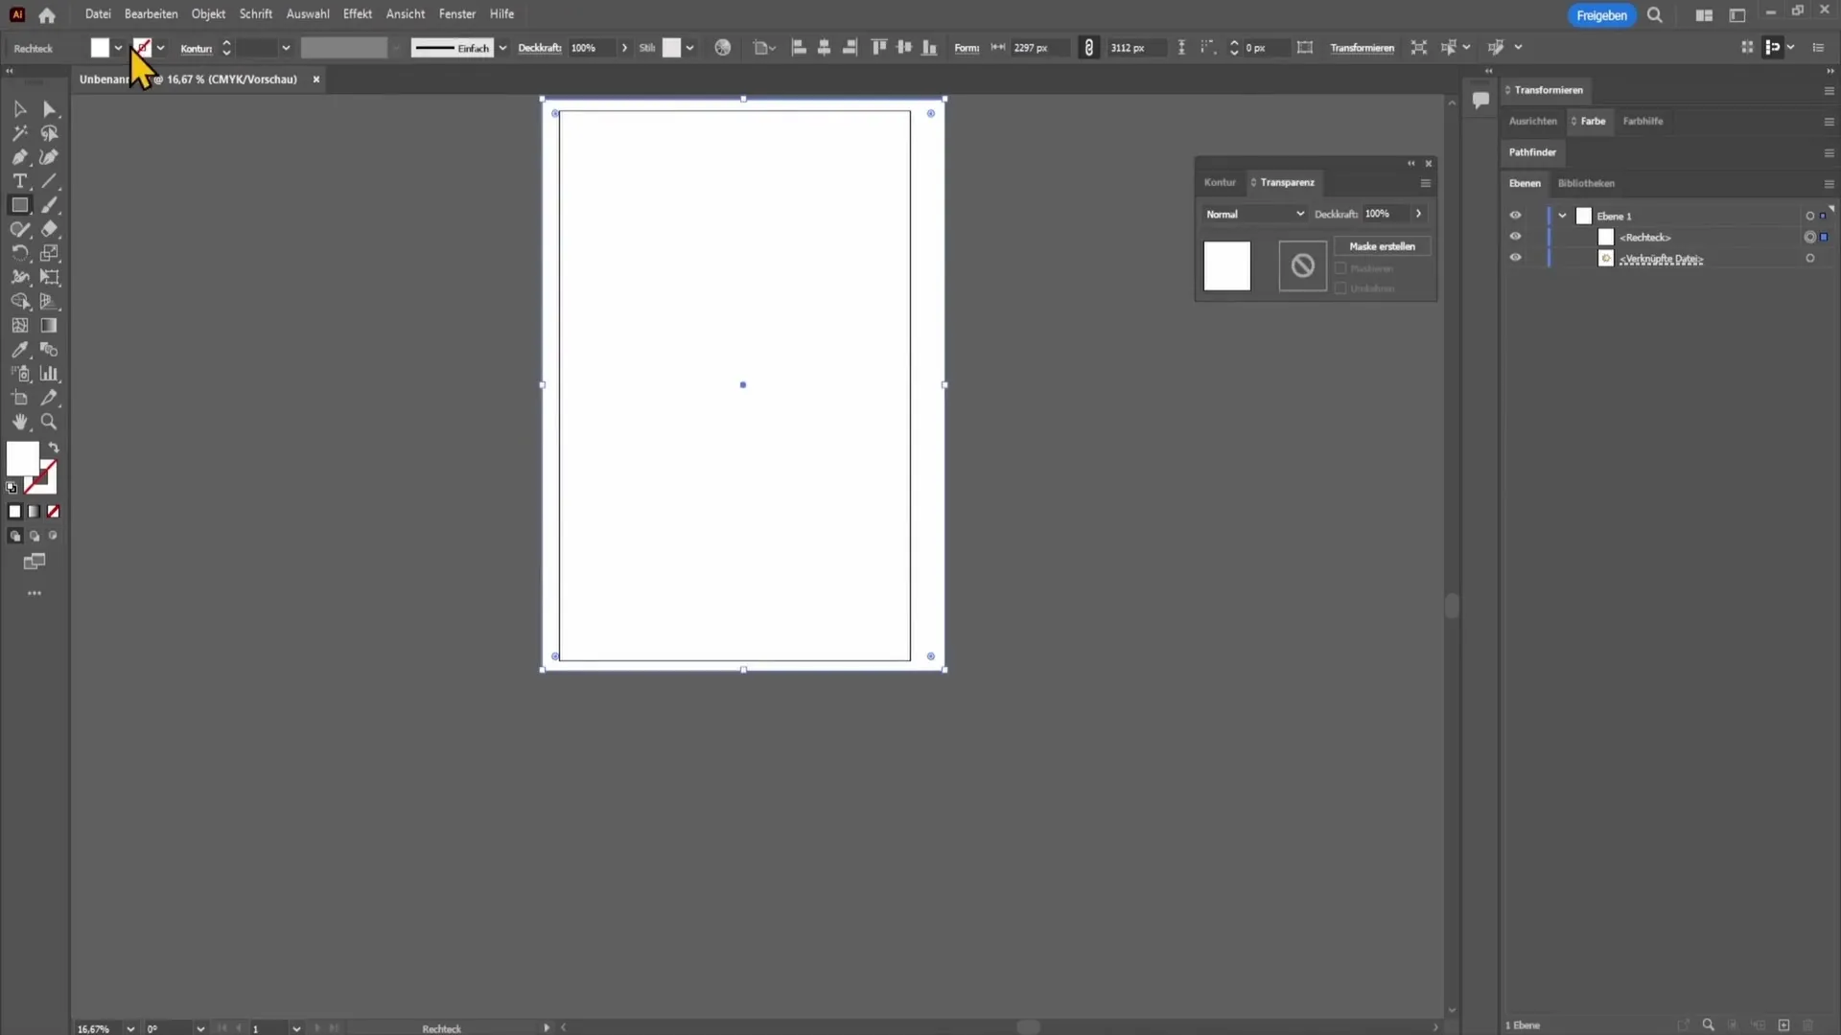Pick the Gradient tool
The image size is (1841, 1035).
coord(50,326)
